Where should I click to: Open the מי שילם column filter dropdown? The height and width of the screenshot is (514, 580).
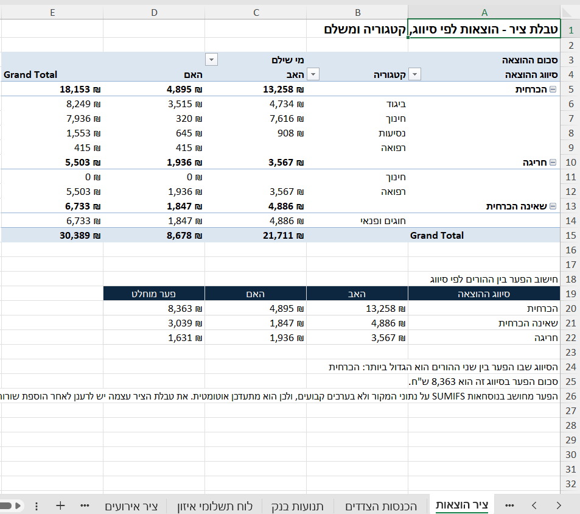tap(211, 60)
